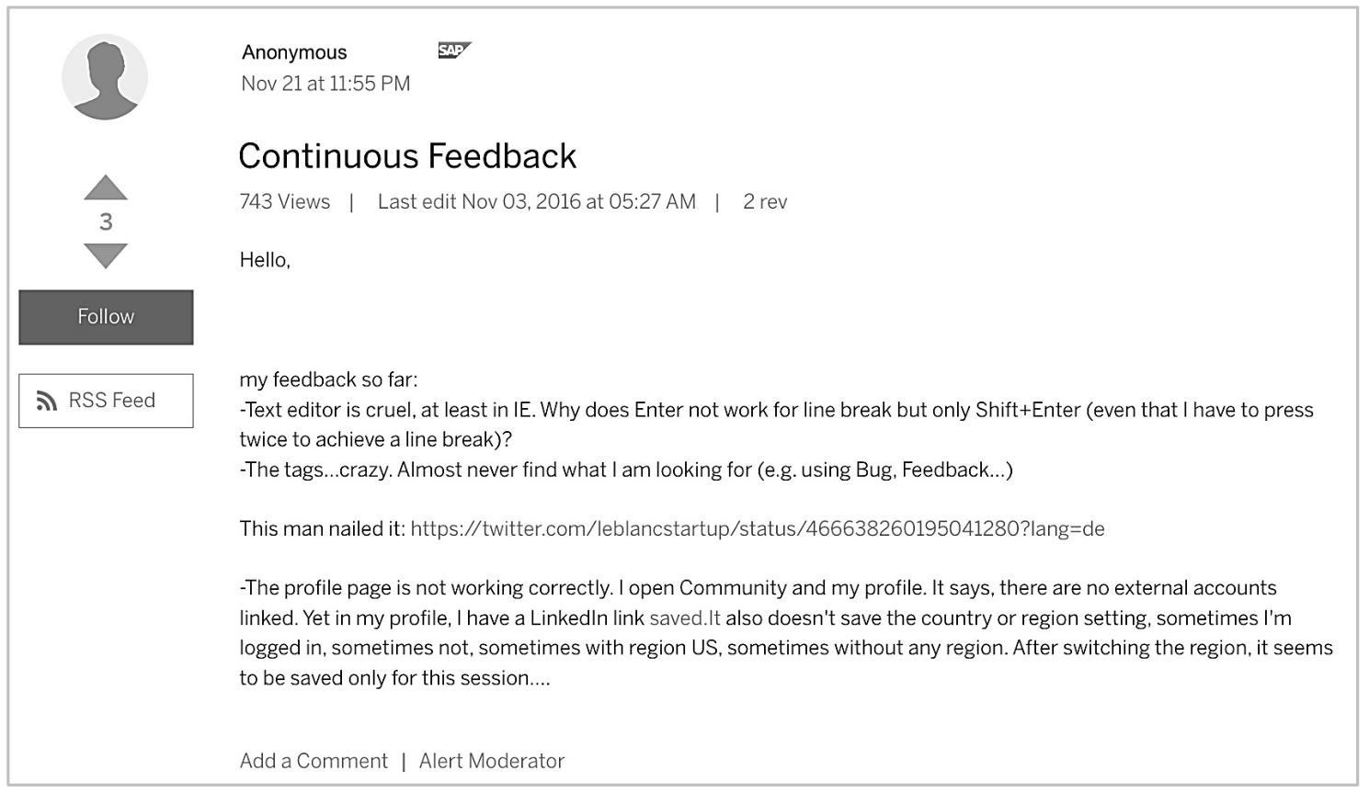The width and height of the screenshot is (1369, 793).
Task: Click the saved.It link in the post
Action: (x=684, y=618)
